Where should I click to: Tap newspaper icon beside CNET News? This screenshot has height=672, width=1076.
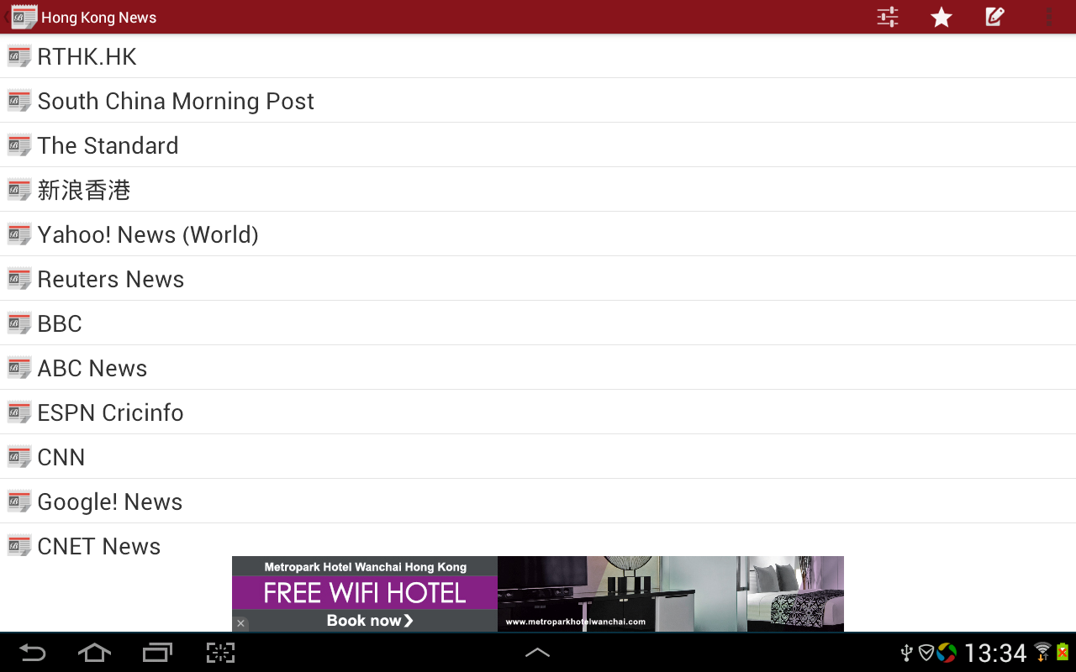click(19, 546)
